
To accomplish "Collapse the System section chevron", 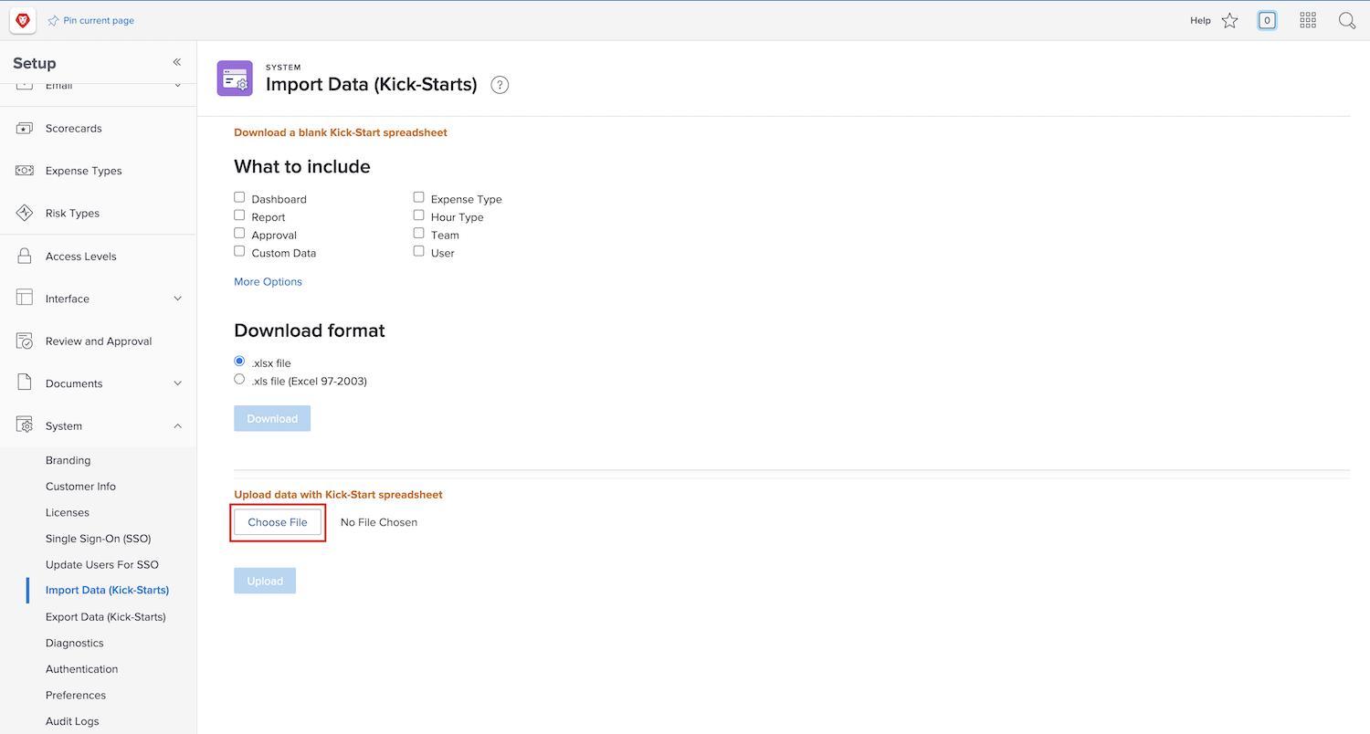I will coord(177,425).
